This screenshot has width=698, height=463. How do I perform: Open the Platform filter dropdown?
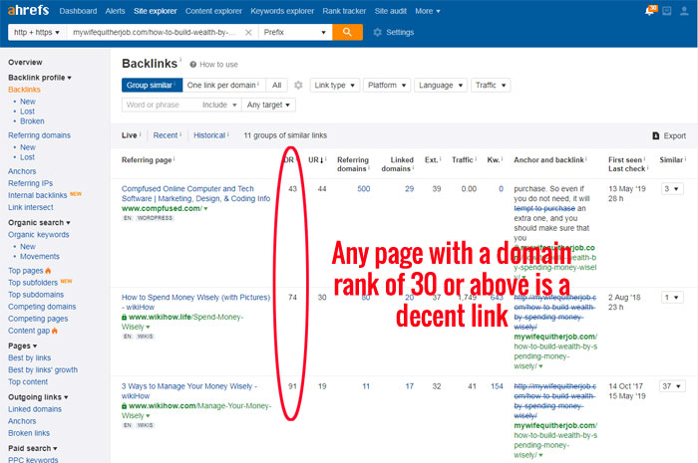point(387,85)
